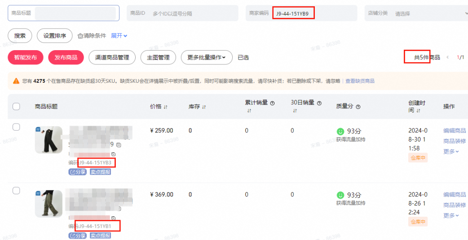Click green smiley icon of ¥259.00 product
Viewport: 468px width, 240px height.
coord(340,131)
